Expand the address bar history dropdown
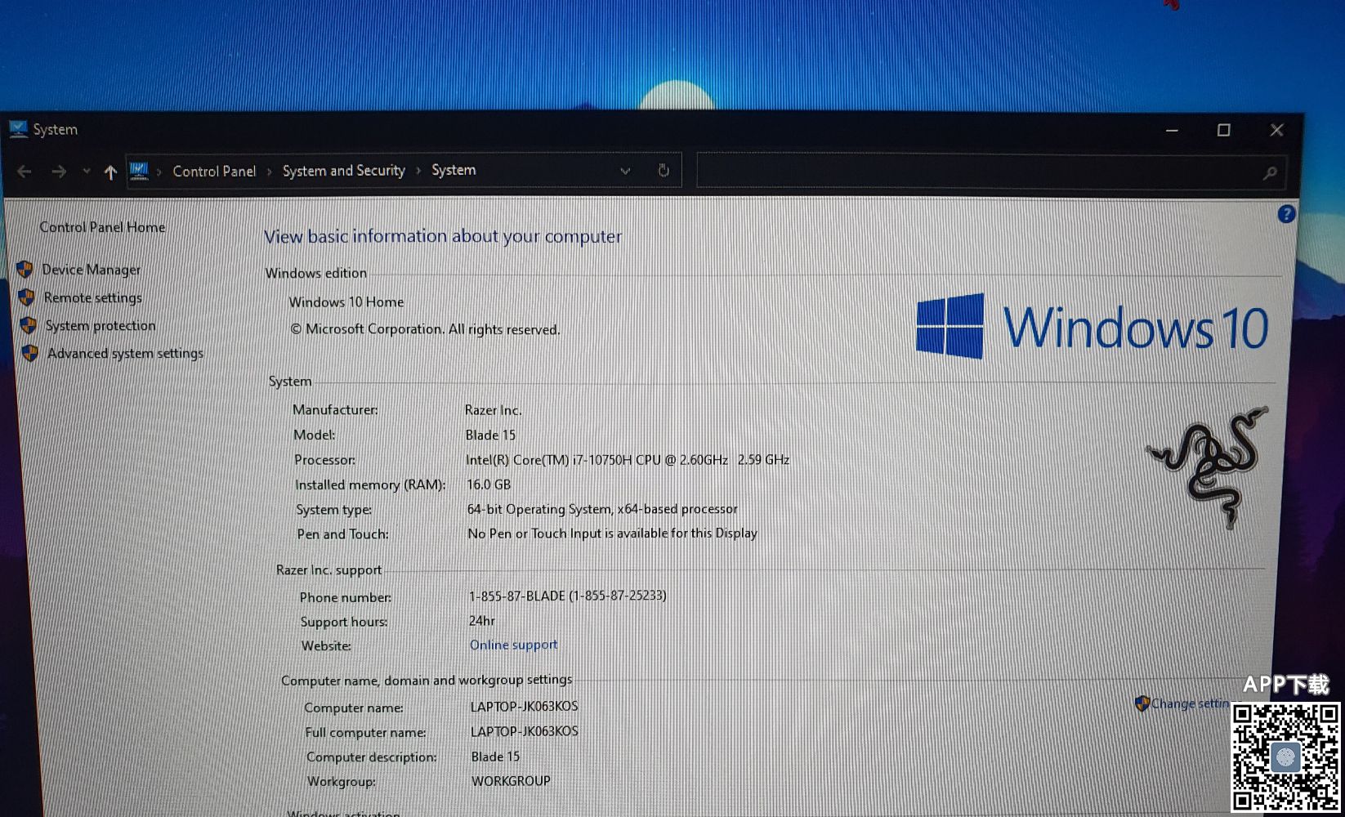Viewport: 1345px width, 817px height. 625,171
